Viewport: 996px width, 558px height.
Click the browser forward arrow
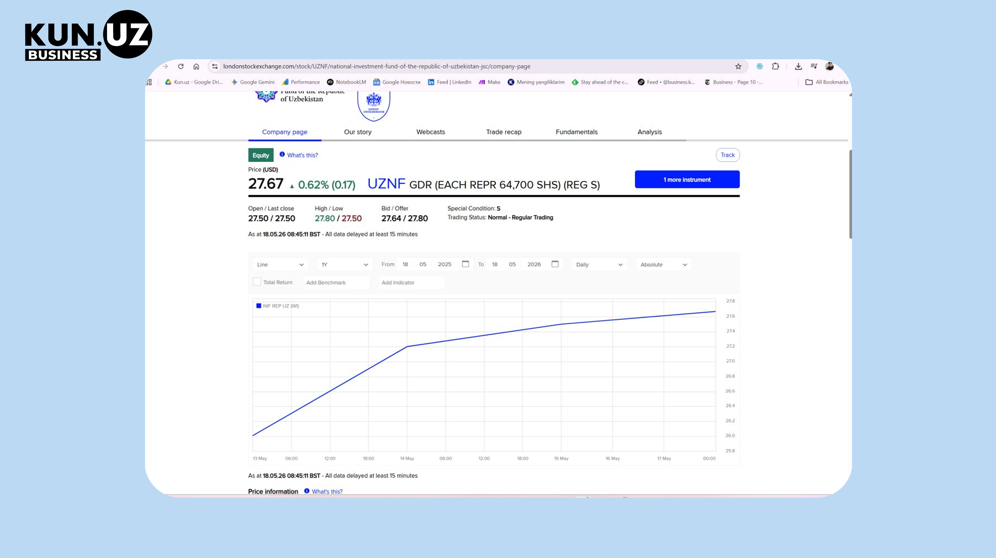[x=165, y=66]
